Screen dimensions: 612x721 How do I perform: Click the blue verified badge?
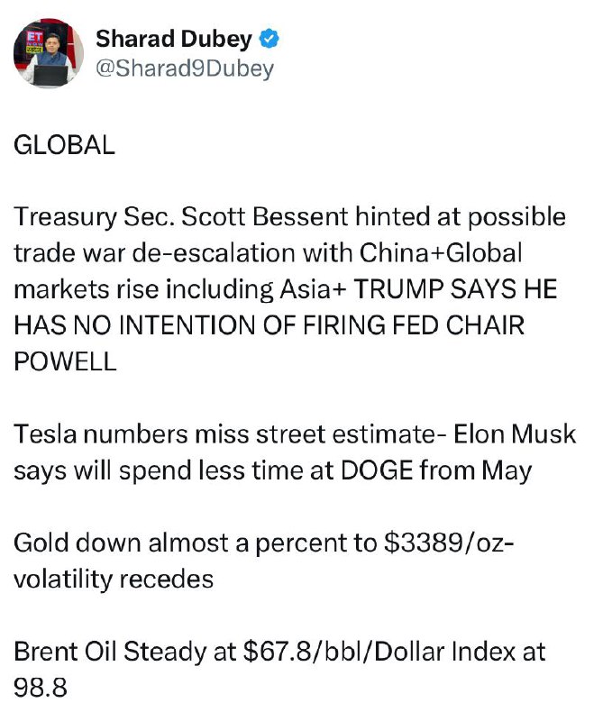click(269, 39)
